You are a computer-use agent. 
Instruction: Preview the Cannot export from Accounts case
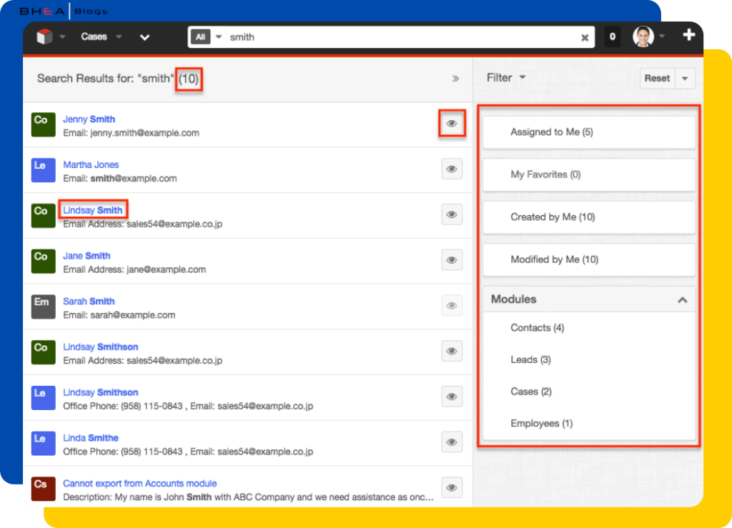[x=452, y=488]
